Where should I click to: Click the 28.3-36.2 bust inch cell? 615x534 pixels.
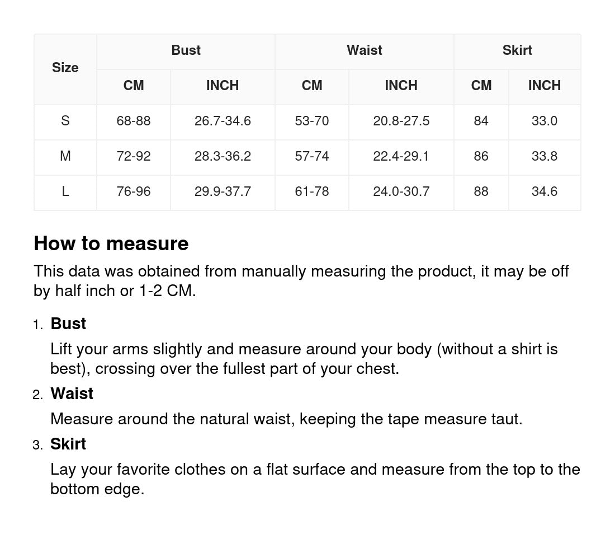223,156
